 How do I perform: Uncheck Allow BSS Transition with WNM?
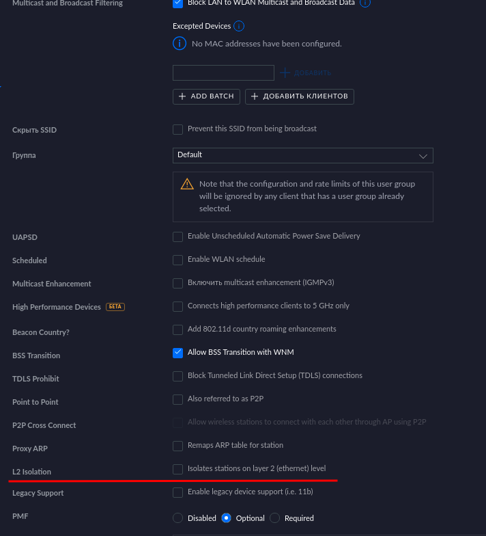(x=177, y=353)
